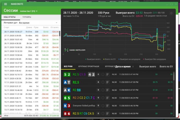Sort sessions by 'EV всего' column header
This screenshot has height=120, width=180.
(x=55, y=27)
